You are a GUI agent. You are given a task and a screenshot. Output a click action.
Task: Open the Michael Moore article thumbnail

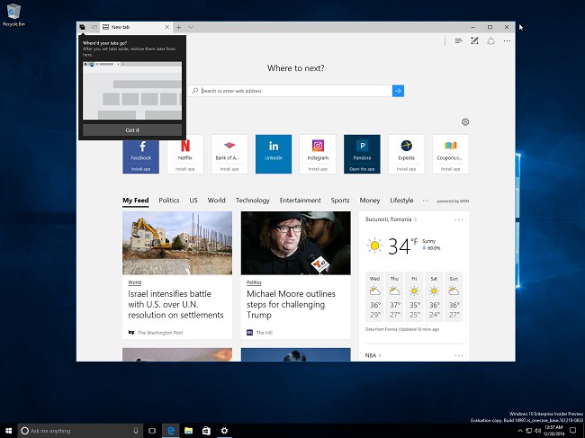pyautogui.click(x=296, y=243)
